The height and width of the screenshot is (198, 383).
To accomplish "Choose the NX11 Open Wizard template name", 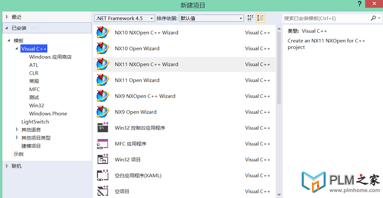I will 137,80.
